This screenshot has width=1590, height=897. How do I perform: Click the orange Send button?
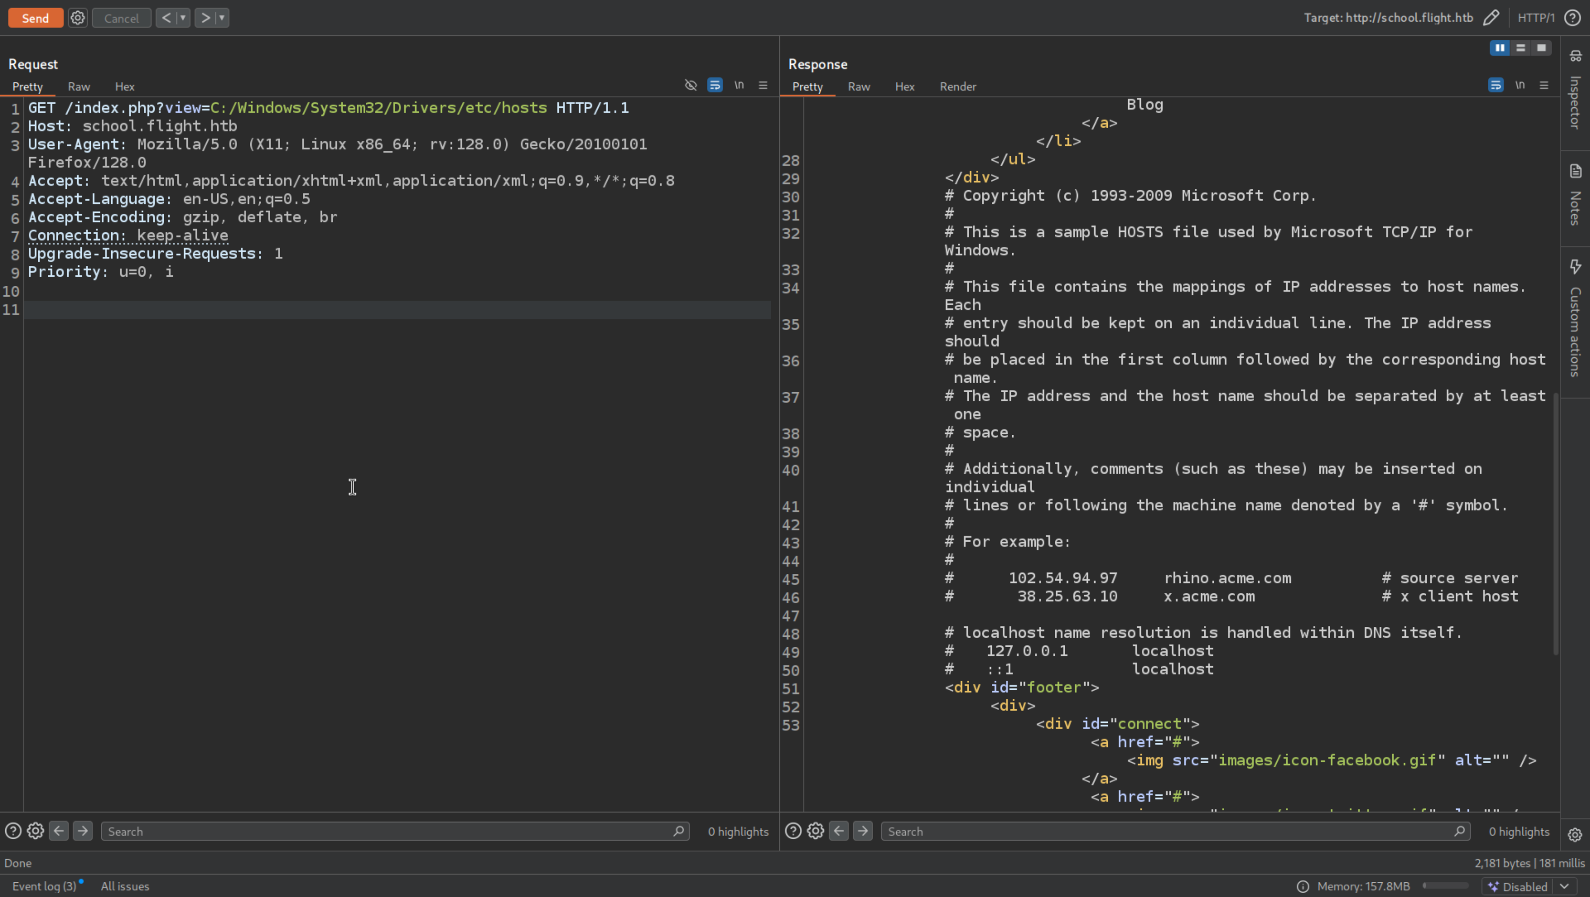click(x=35, y=18)
